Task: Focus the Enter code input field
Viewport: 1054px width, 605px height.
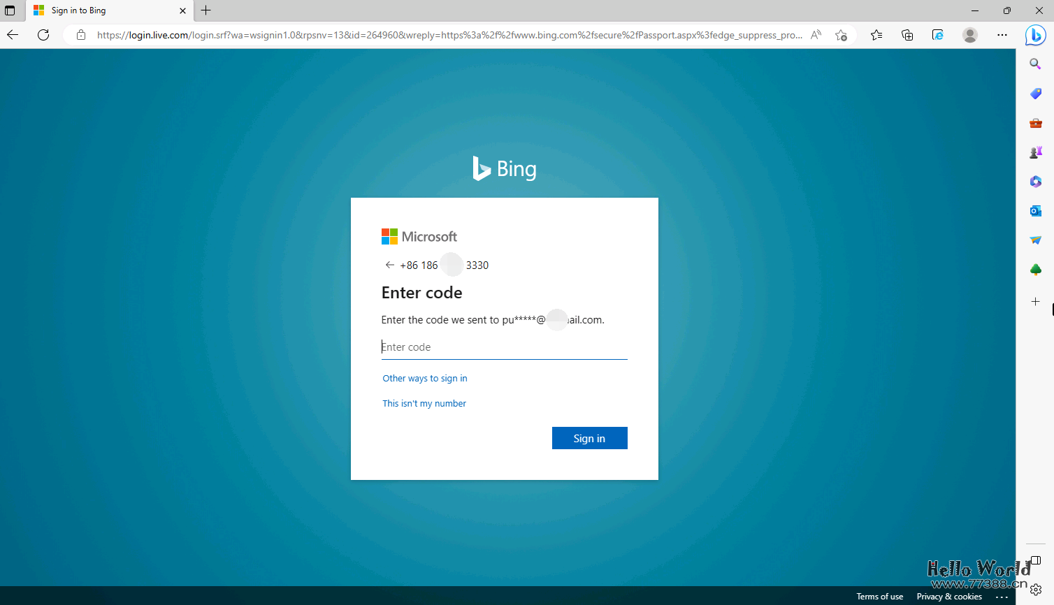Action: (504, 347)
